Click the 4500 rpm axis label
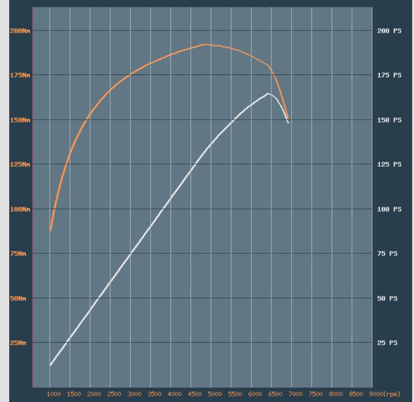 coord(195,394)
